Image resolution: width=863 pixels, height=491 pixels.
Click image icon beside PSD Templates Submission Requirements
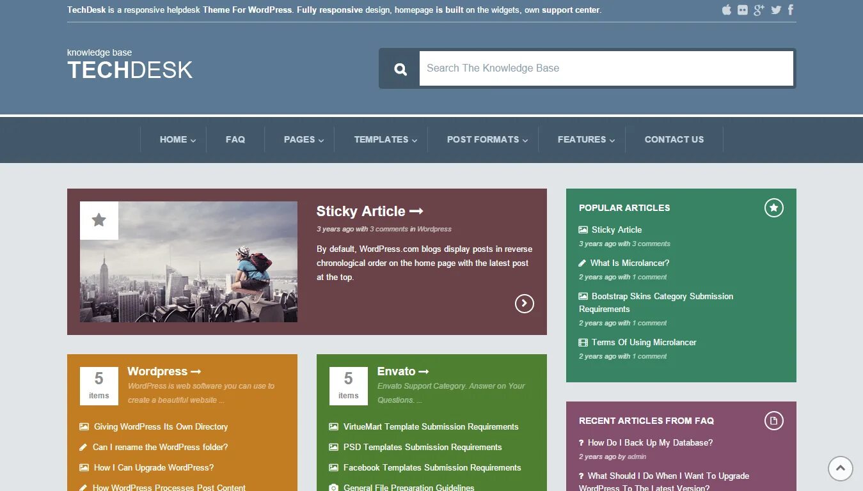(334, 447)
